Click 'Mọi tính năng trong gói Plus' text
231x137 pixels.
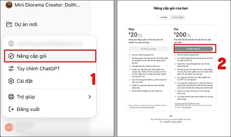(x=188, y=55)
